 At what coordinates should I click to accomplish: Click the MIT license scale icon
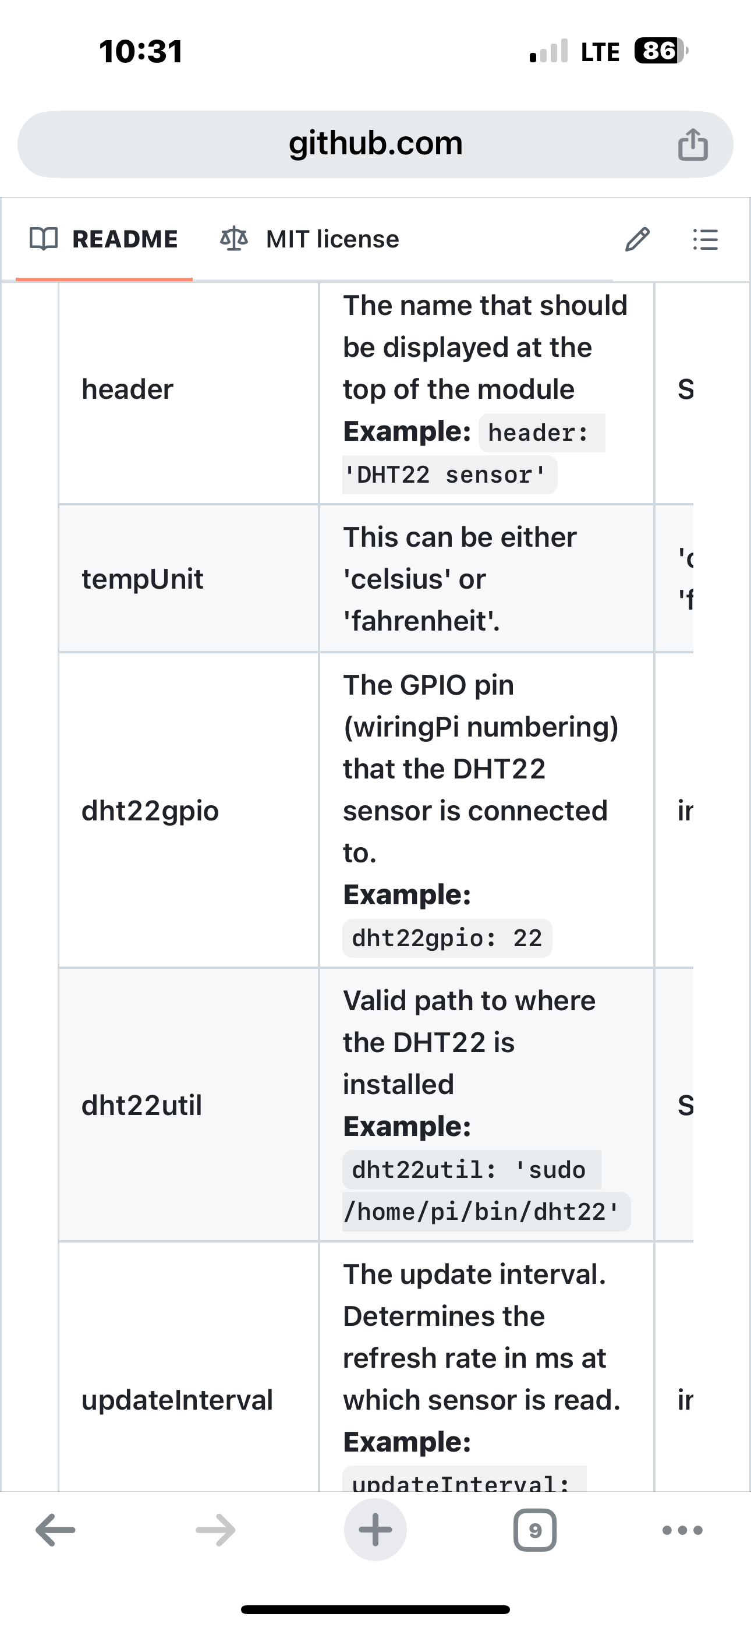click(x=234, y=239)
